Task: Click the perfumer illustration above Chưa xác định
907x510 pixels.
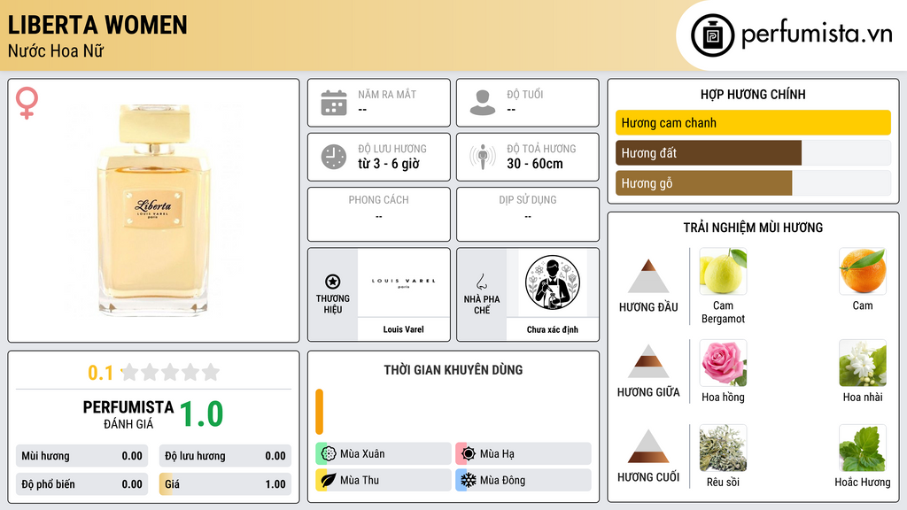Action: pyautogui.click(x=553, y=282)
